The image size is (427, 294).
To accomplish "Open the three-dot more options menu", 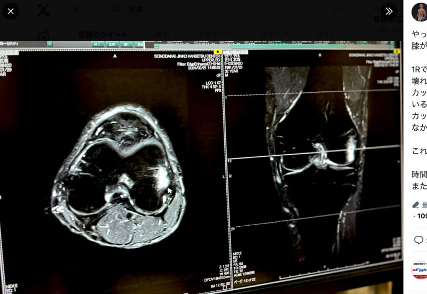I will click(x=337, y=9).
